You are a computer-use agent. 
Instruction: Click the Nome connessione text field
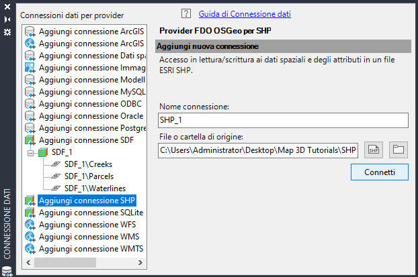[x=284, y=120]
